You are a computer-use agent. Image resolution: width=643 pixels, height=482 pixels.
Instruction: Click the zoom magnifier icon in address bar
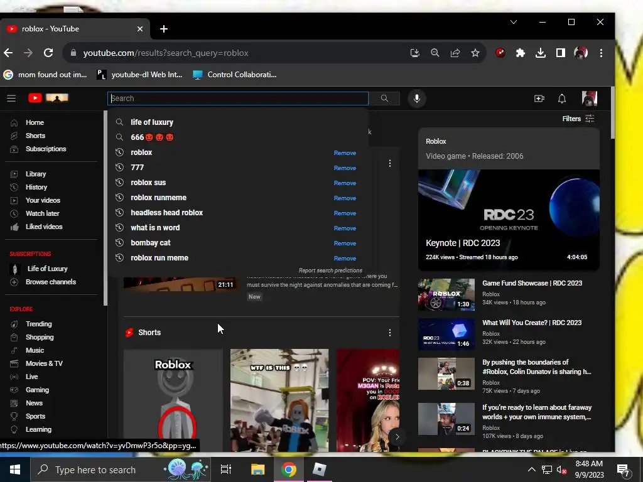(x=435, y=53)
